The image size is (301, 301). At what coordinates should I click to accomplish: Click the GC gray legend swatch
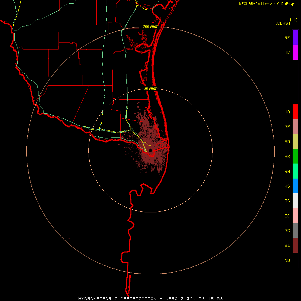click(x=295, y=230)
